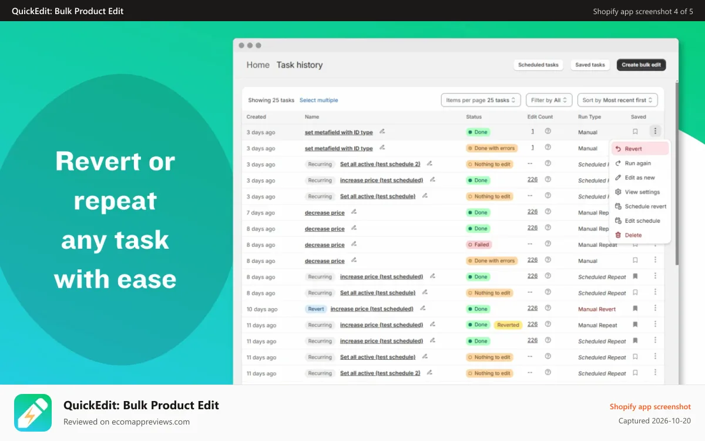Open three-dot menu on the Reverted row
The image size is (705, 441).
pyautogui.click(x=655, y=324)
